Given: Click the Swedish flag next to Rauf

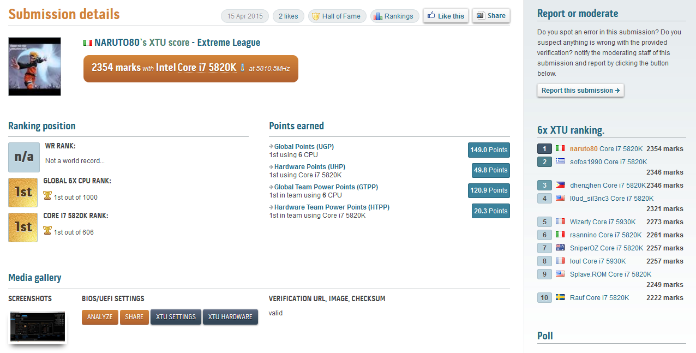Looking at the screenshot, I should [x=560, y=298].
